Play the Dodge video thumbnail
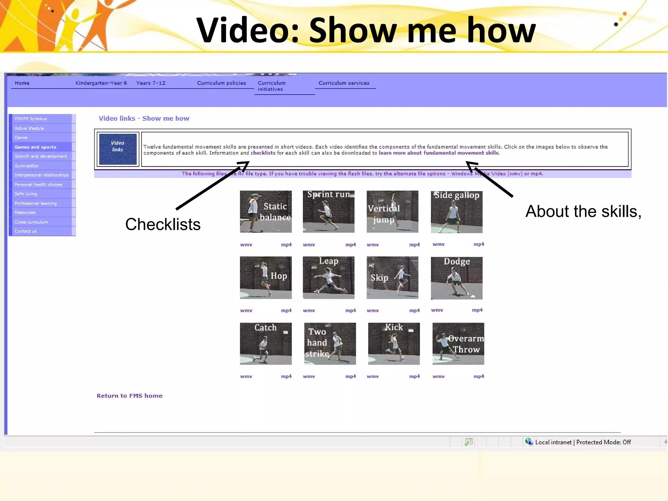 [457, 278]
